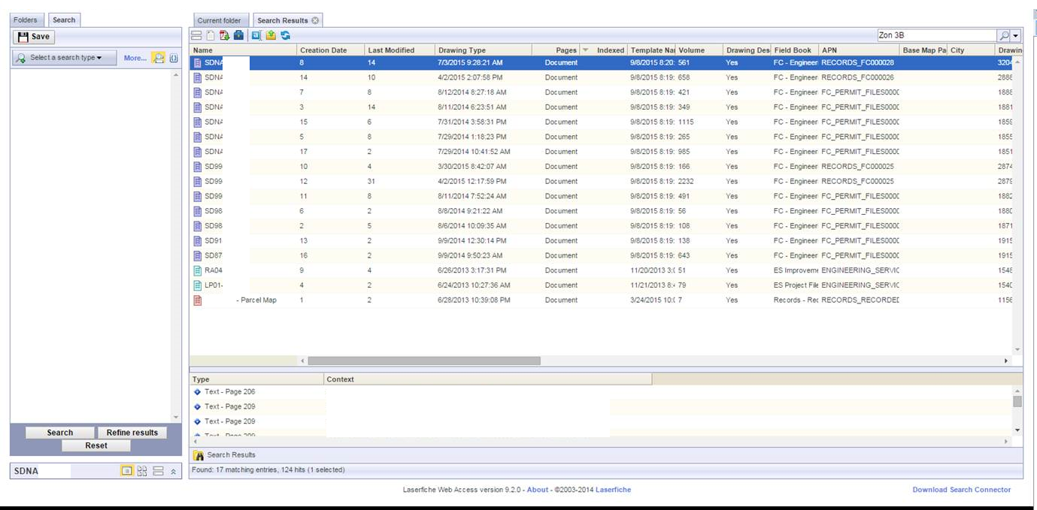The height and width of the screenshot is (510, 1037).
Task: Click the Refine results button
Action: (132, 433)
